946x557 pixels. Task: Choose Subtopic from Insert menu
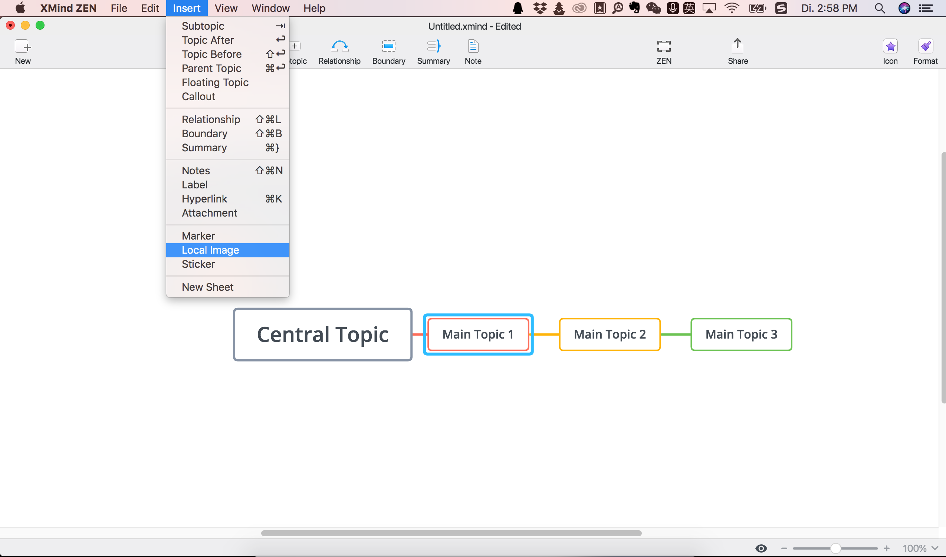coord(227,26)
